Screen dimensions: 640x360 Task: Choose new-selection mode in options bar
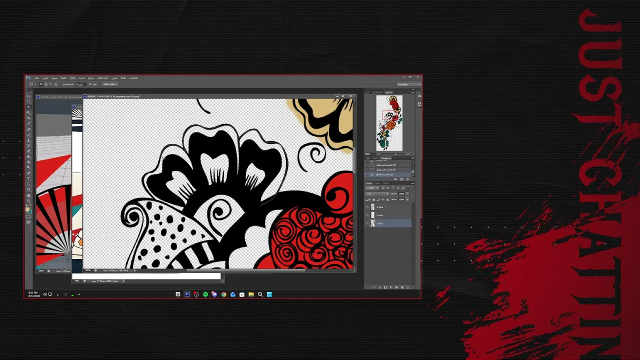tap(41, 84)
